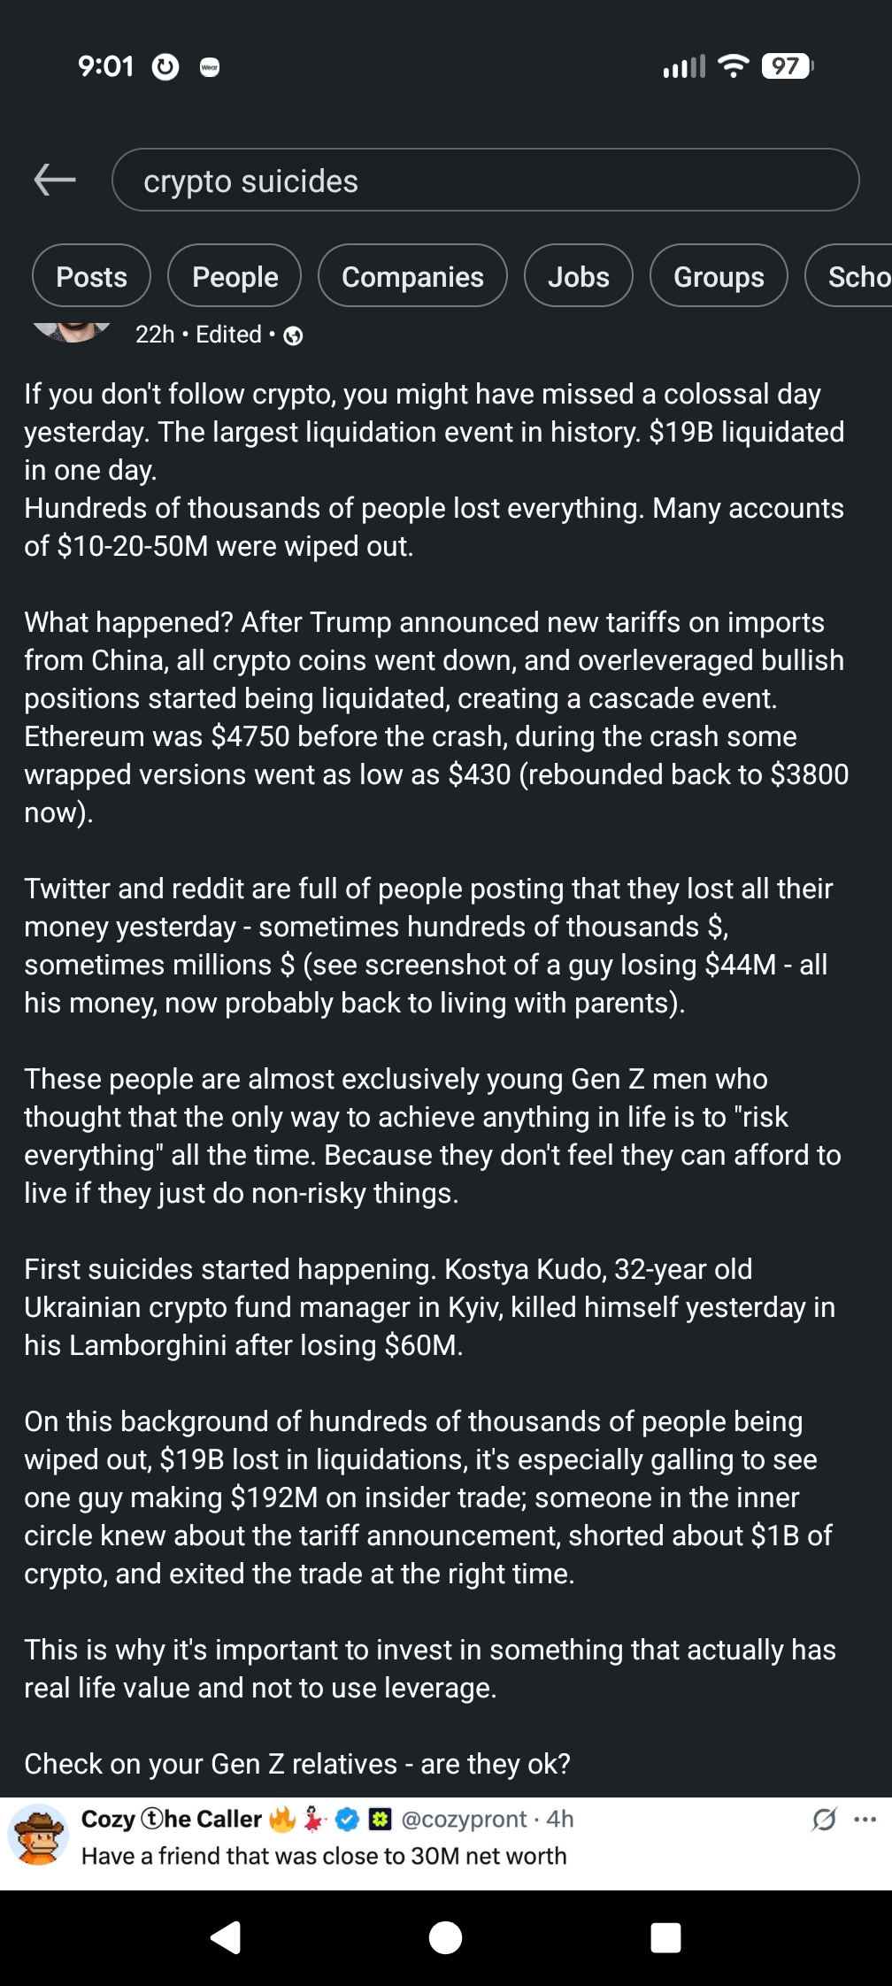Open the tweet's three-dot more menu
Screen dimensions: 892x1986
tap(865, 1820)
